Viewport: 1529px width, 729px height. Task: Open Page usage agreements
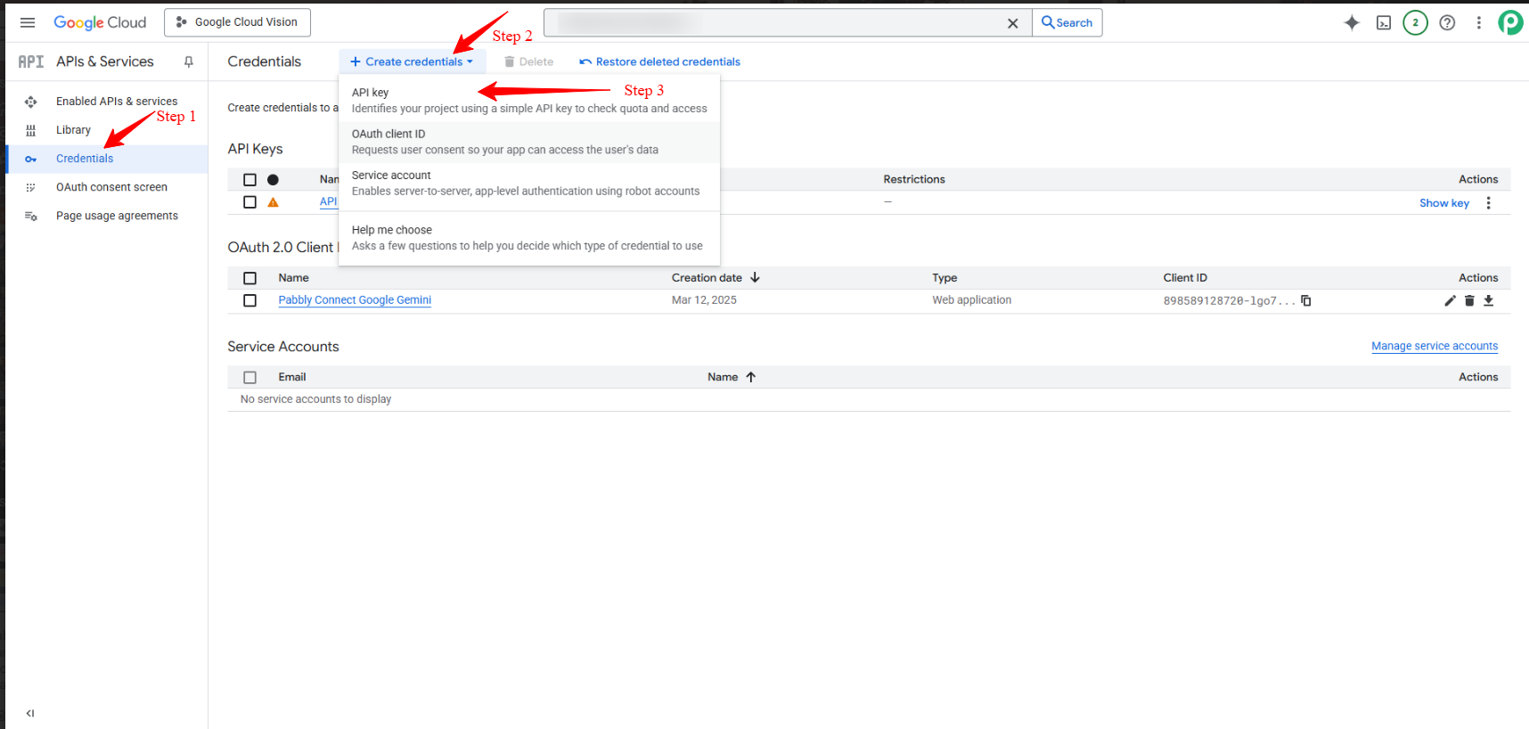(x=117, y=216)
